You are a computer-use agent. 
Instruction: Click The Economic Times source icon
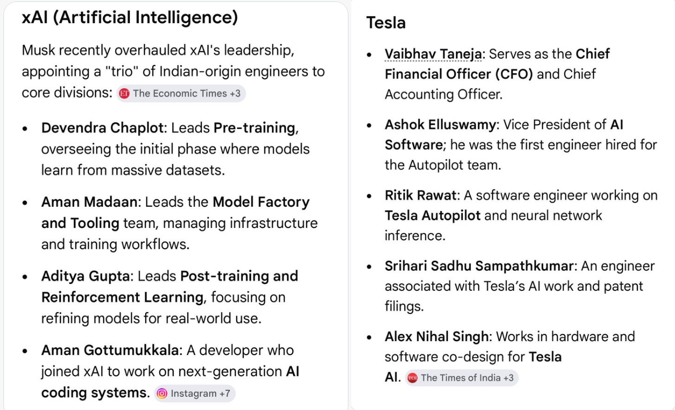pyautogui.click(x=124, y=93)
